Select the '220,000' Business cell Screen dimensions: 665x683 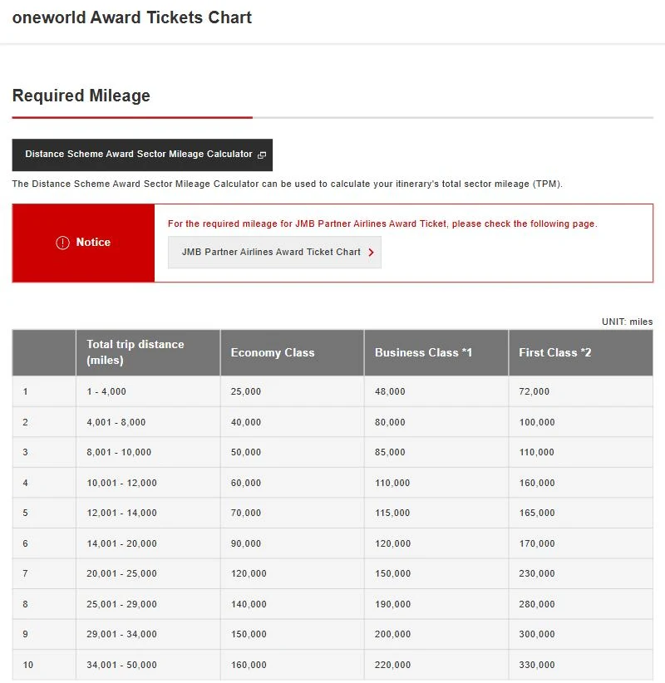point(436,665)
